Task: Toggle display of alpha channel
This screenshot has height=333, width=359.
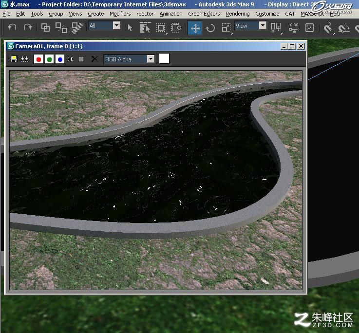Action: point(71,59)
